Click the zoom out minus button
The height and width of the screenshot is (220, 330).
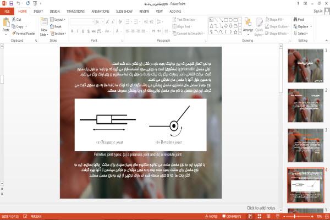(x=284, y=216)
